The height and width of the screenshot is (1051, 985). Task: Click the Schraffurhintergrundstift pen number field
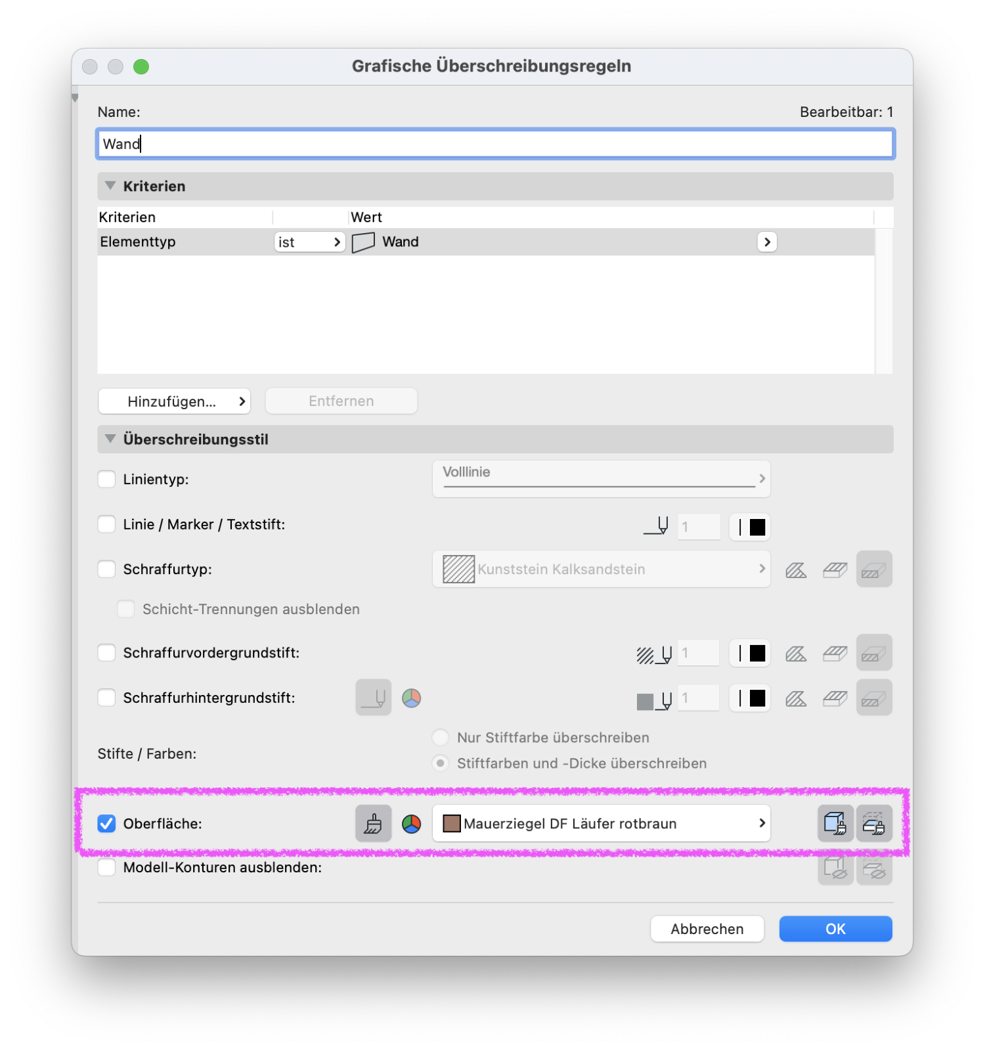[699, 698]
